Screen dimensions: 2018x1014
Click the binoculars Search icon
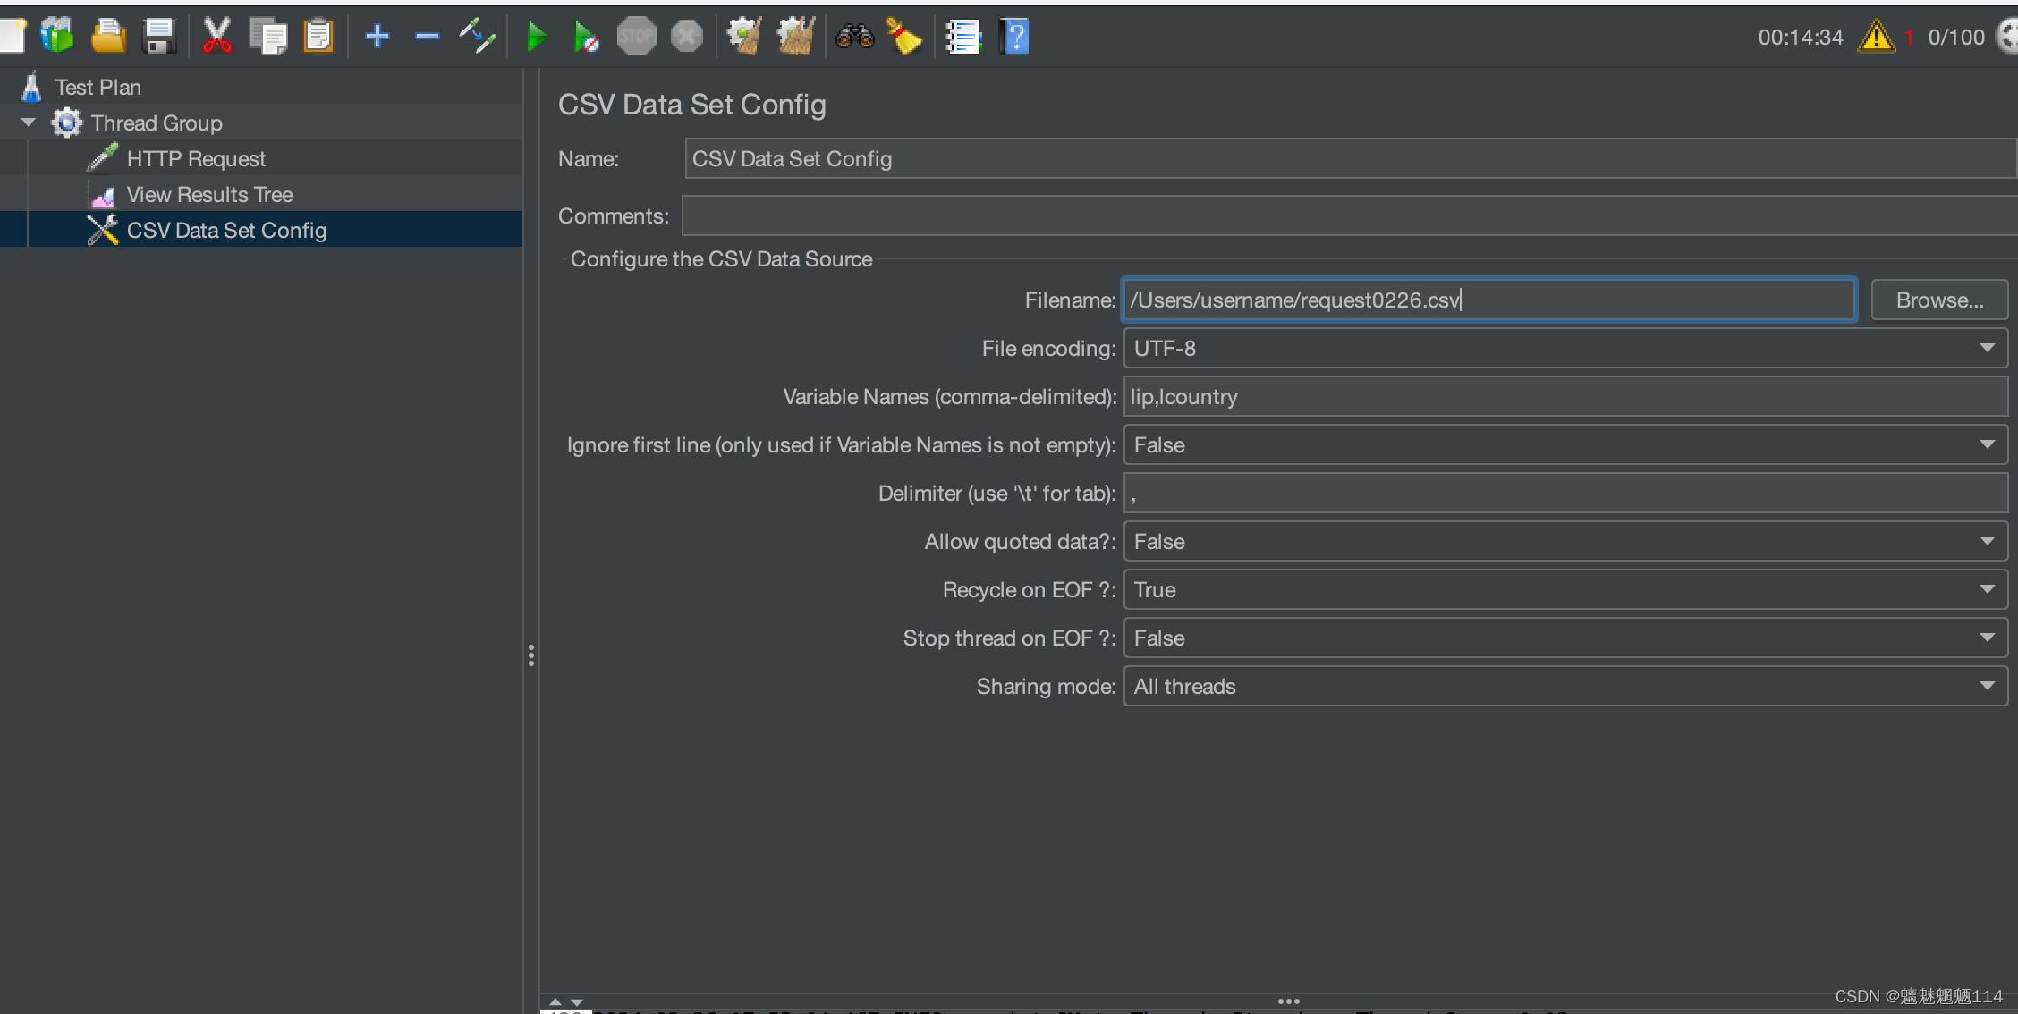(x=854, y=38)
